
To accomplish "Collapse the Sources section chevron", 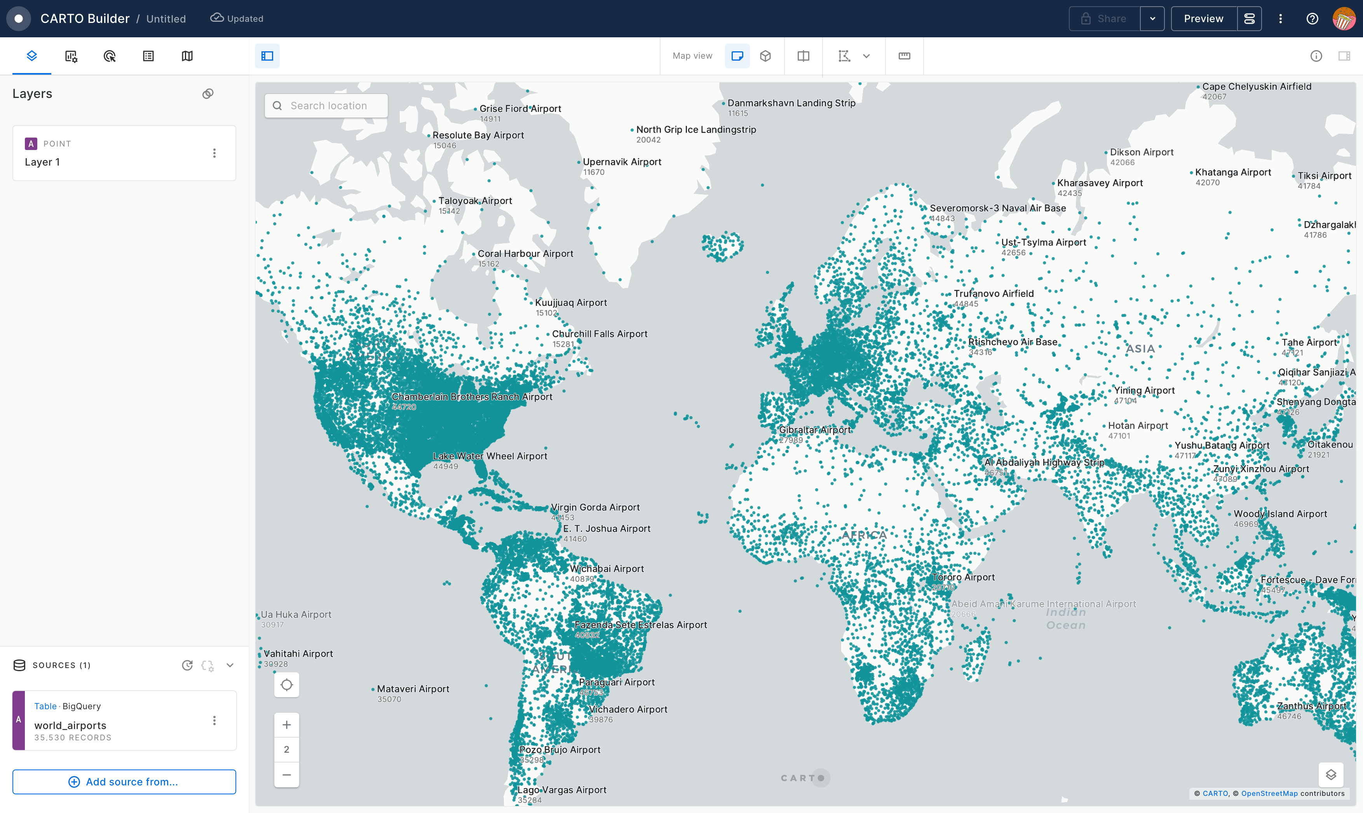I will 230,665.
